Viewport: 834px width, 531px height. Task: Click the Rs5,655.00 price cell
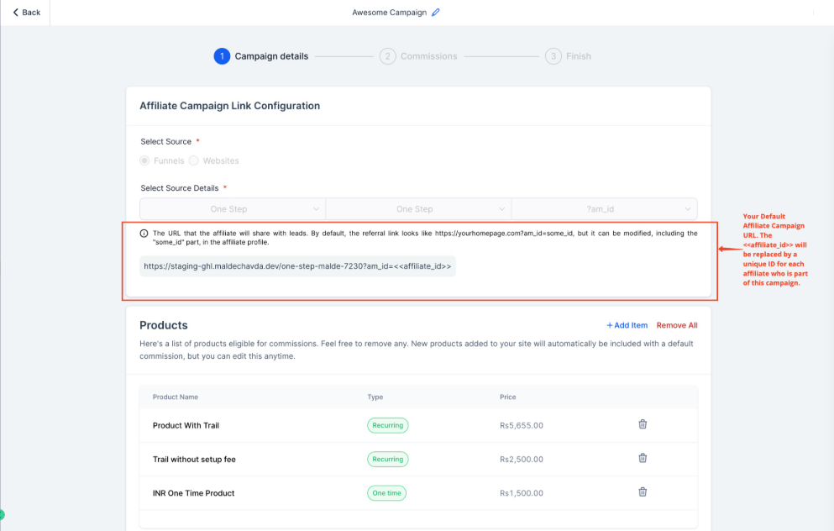[522, 426]
